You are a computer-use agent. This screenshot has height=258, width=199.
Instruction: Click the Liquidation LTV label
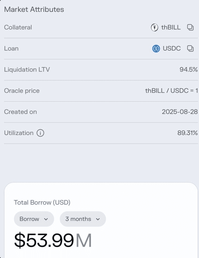point(27,69)
